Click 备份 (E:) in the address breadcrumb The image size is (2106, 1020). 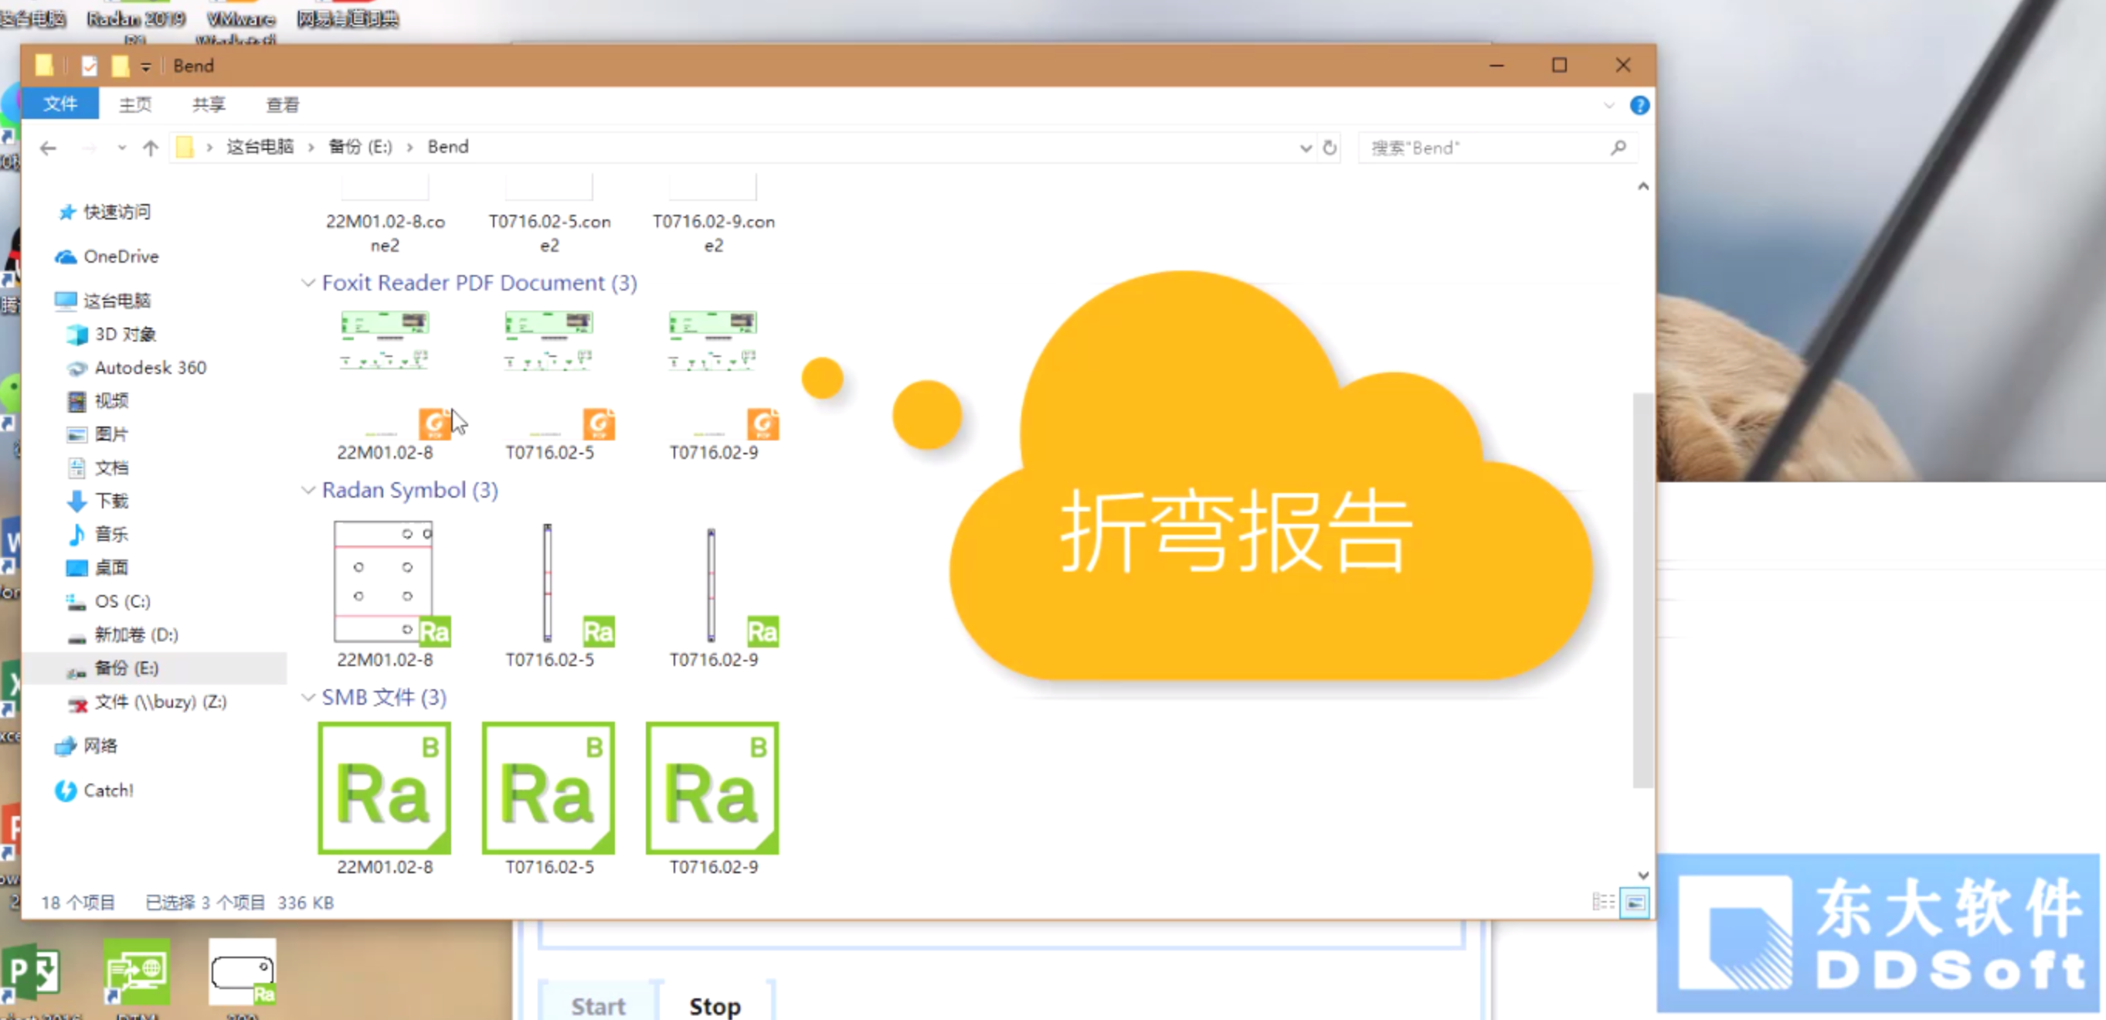tap(360, 148)
